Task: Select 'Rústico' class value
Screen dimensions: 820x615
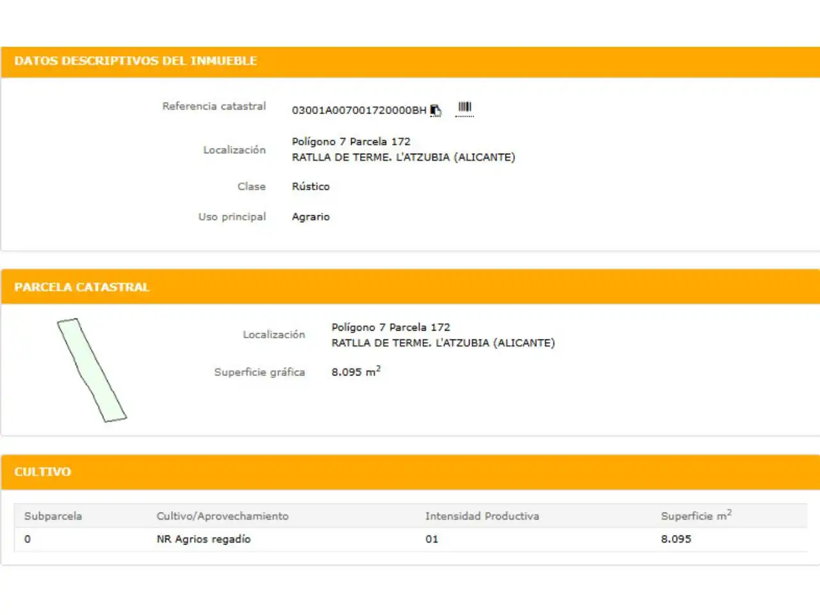Action: point(311,186)
